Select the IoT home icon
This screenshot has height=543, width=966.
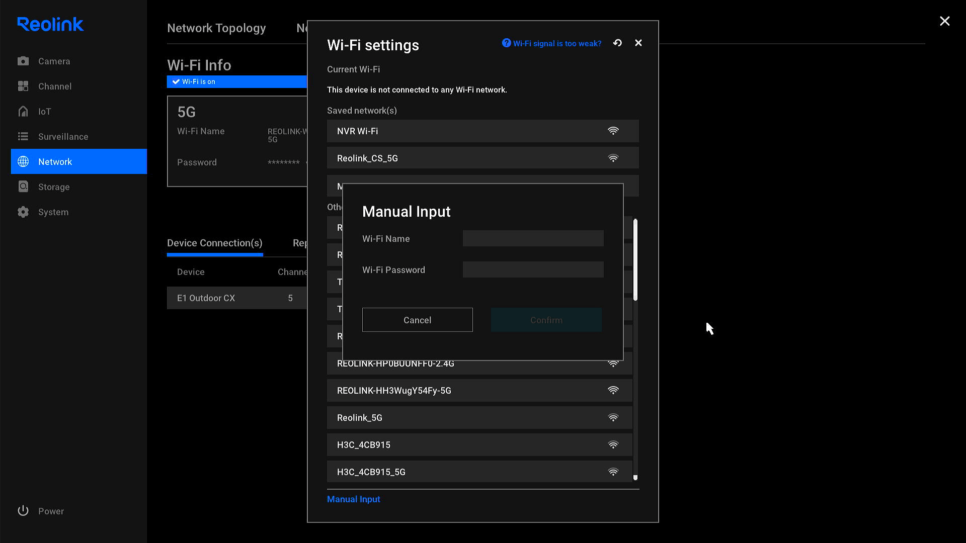[x=23, y=112]
